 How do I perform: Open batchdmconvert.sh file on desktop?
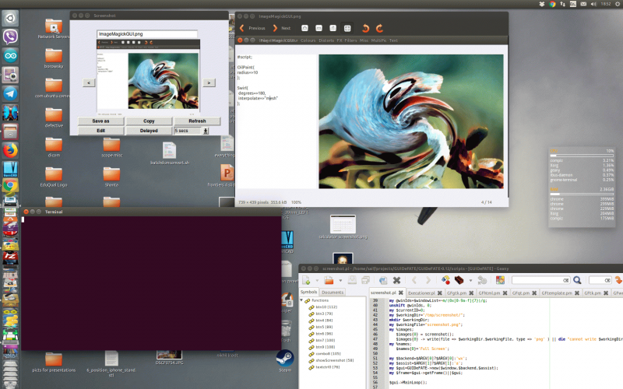click(x=170, y=154)
